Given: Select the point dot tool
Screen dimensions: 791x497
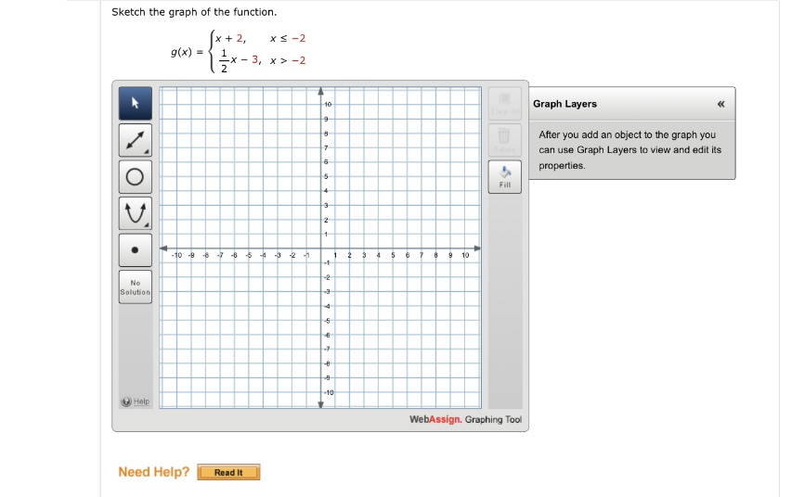Looking at the screenshot, I should click(136, 250).
